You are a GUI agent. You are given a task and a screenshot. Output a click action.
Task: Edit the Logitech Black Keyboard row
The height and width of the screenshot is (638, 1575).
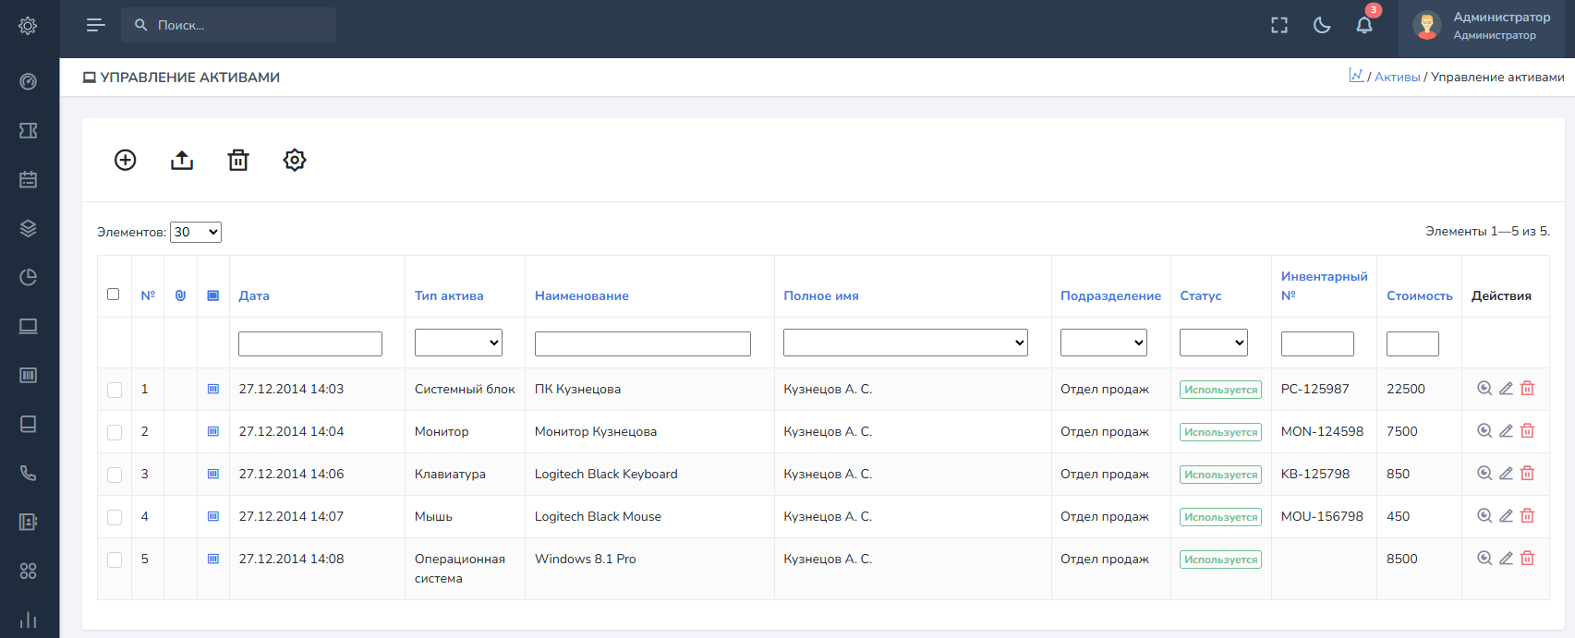[1506, 474]
